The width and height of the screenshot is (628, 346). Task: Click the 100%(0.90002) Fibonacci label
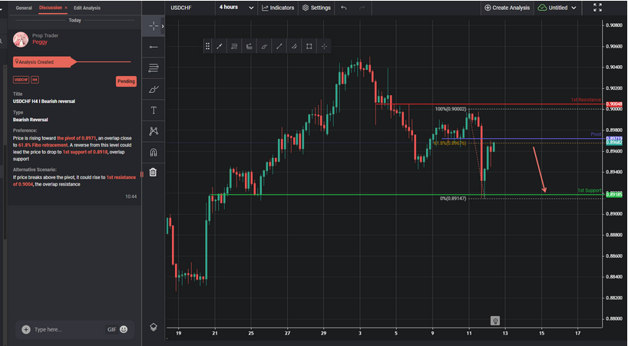coord(451,109)
